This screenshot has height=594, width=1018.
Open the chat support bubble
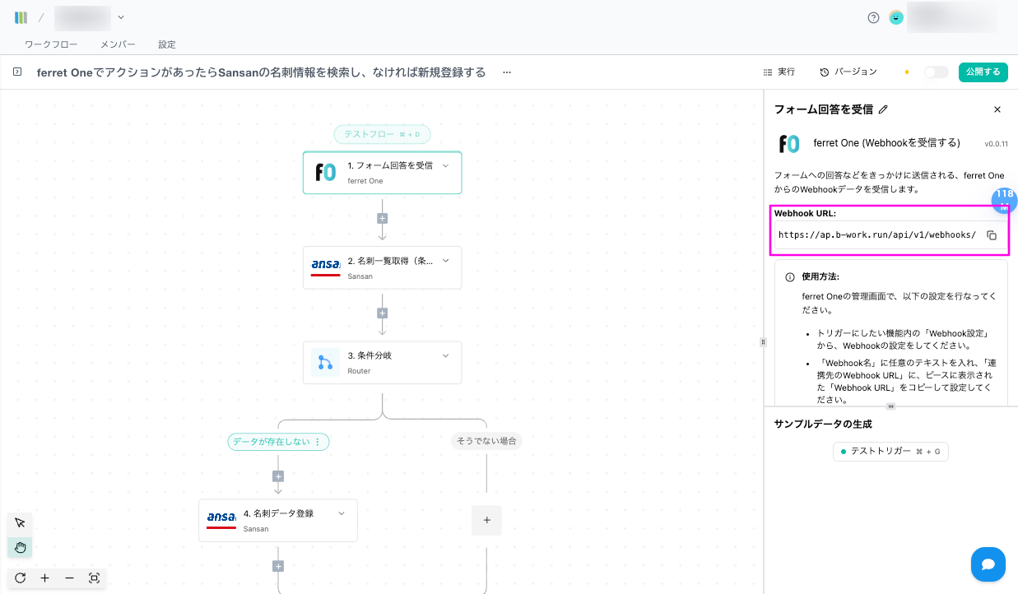988,564
